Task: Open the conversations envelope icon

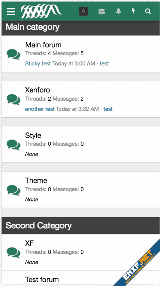Action: [101, 11]
